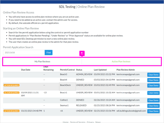Click 03/09/2021 03:32 PM last updated
The height and width of the screenshot is (123, 164).
click(x=104, y=74)
